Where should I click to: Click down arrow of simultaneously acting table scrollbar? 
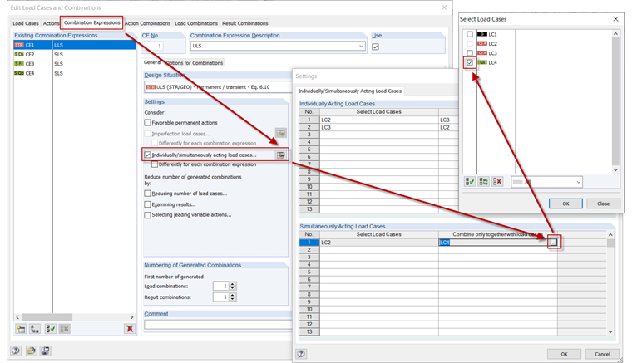pos(610,331)
